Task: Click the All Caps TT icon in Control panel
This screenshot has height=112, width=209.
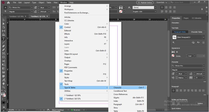Action: (x=54, y=7)
